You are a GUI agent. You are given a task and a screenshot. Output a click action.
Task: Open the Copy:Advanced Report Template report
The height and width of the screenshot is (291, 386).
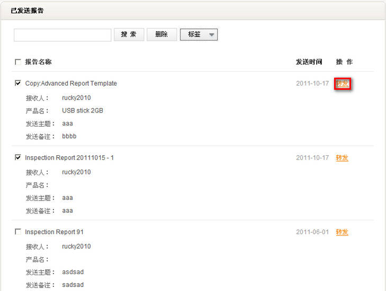pyautogui.click(x=71, y=83)
